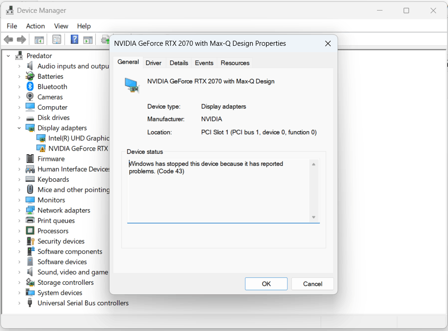The height and width of the screenshot is (331, 448).
Task: Expand the Audio inputs and outputs node
Action: (19, 66)
